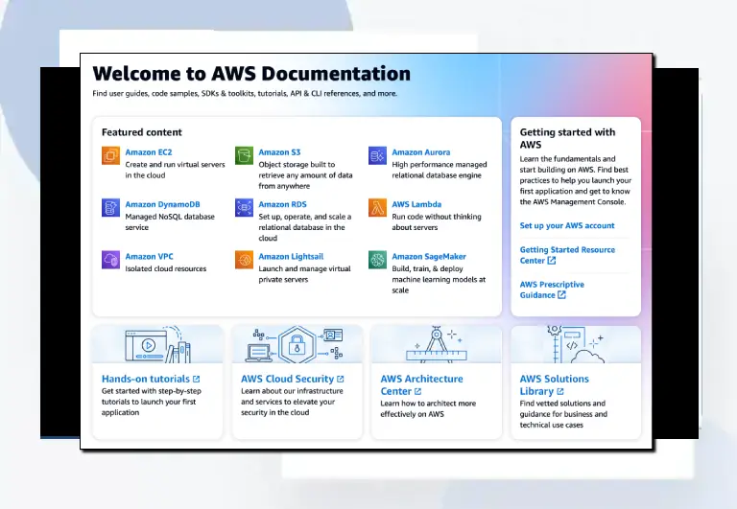Click external-link icon after AWS Prescriptive Guidance
Screen dimensions: 737x509
coord(561,295)
